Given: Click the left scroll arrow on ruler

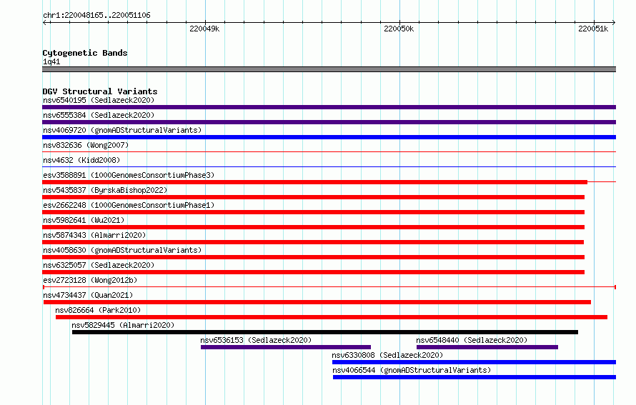Looking at the screenshot, I should pyautogui.click(x=45, y=23).
